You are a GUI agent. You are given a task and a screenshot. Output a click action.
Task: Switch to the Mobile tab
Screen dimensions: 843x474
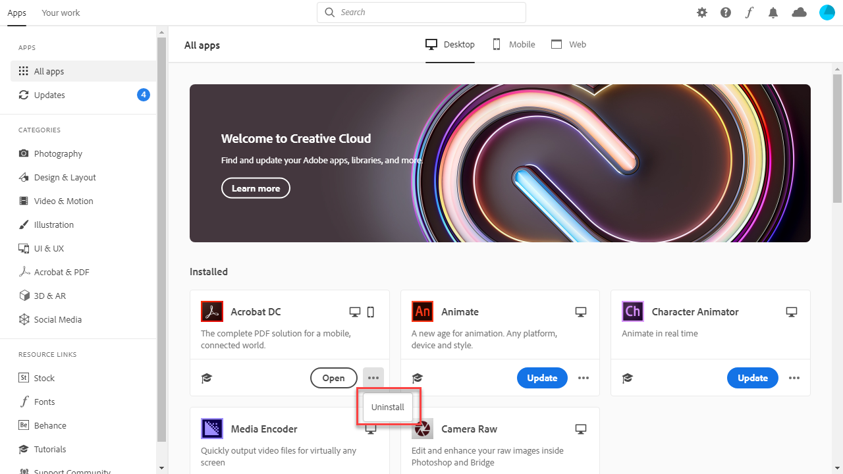tap(514, 44)
